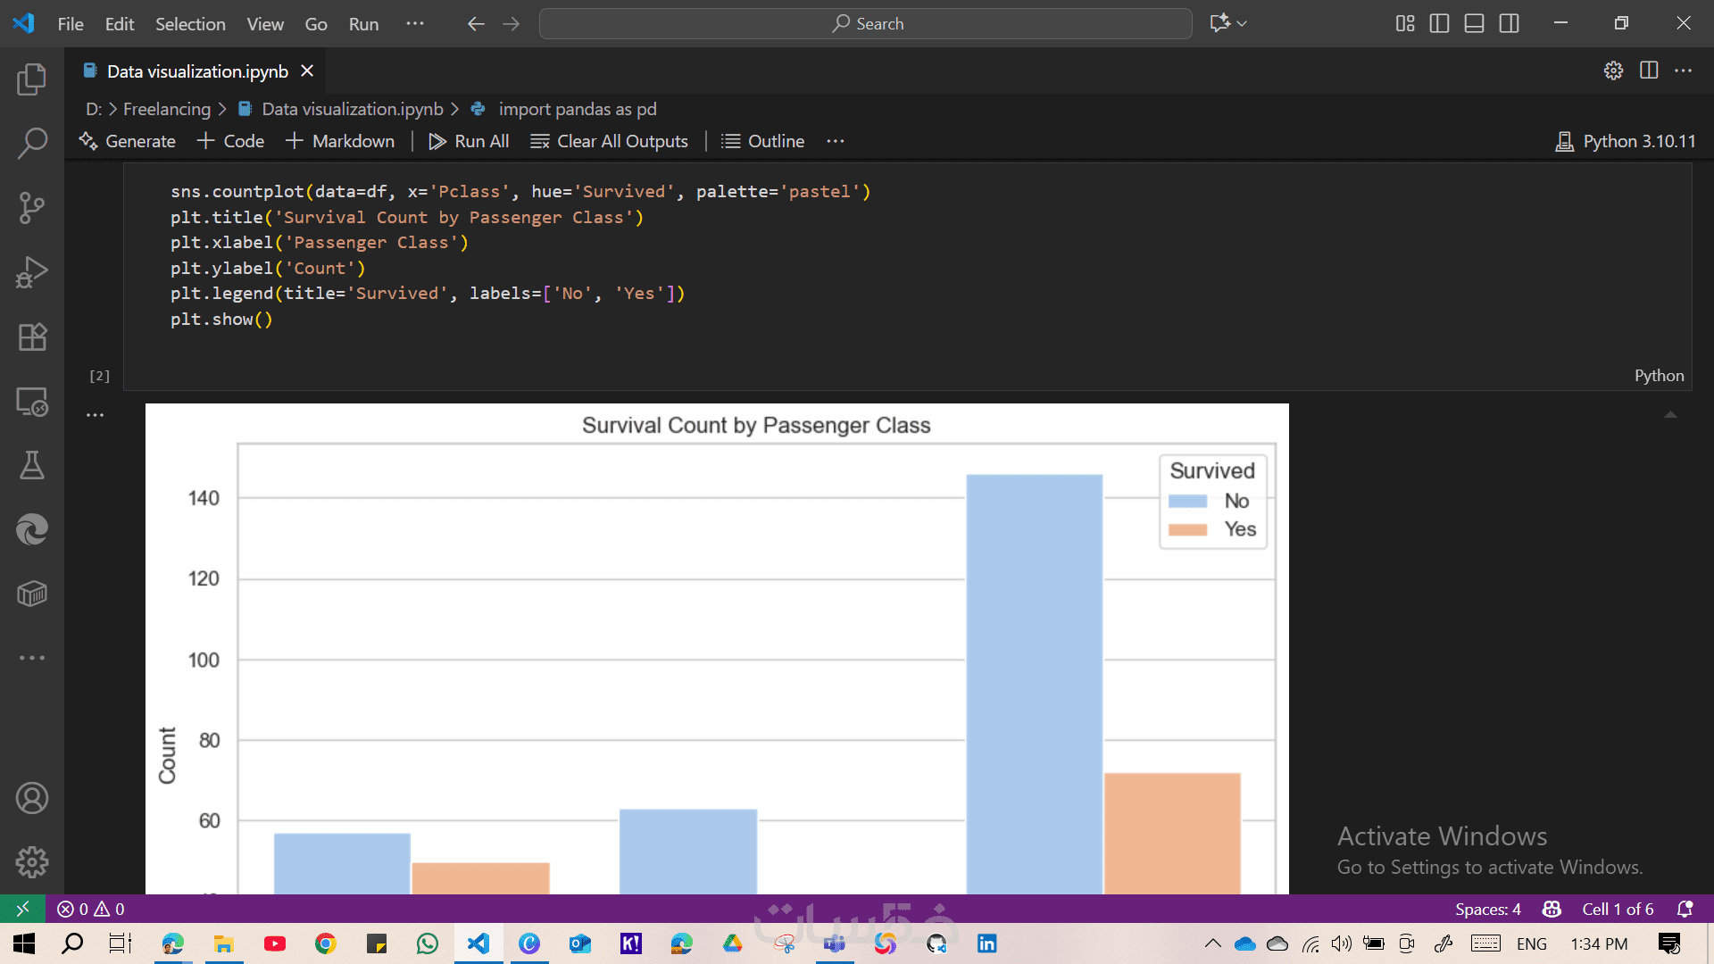Expand the Copilot chat dropdown arrow
The width and height of the screenshot is (1714, 964).
pos(1242,24)
